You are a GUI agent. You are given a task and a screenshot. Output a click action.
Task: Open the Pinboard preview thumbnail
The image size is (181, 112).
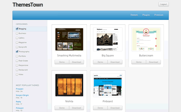coord(108,85)
